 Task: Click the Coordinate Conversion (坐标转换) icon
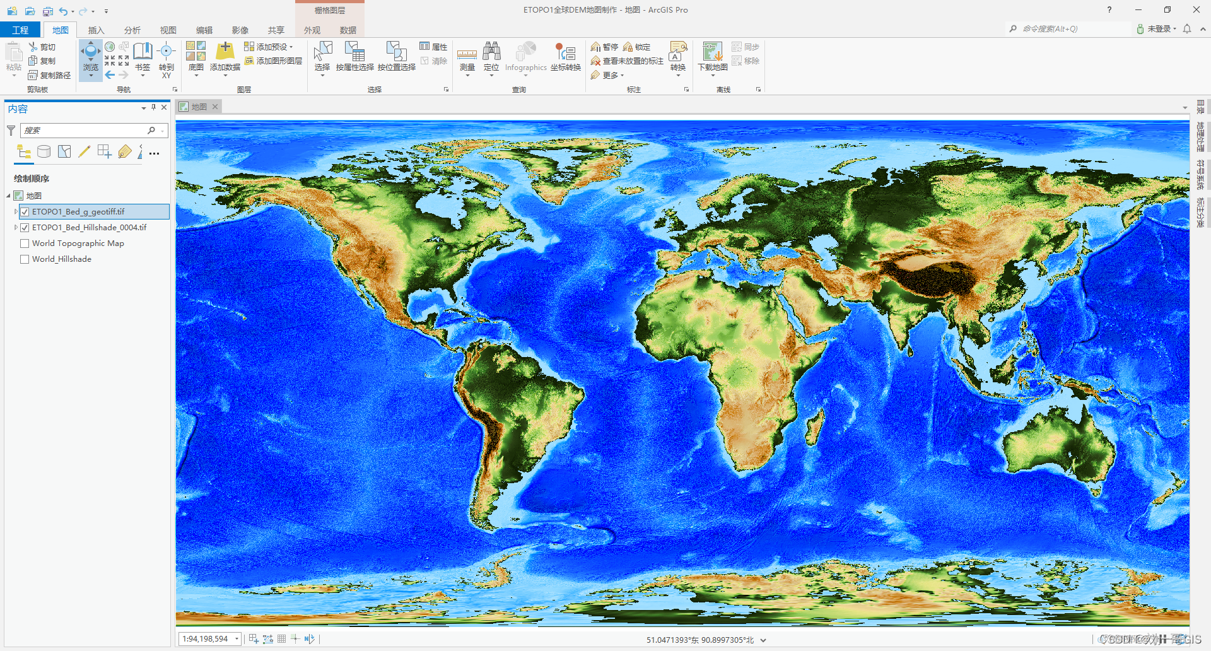coord(565,52)
